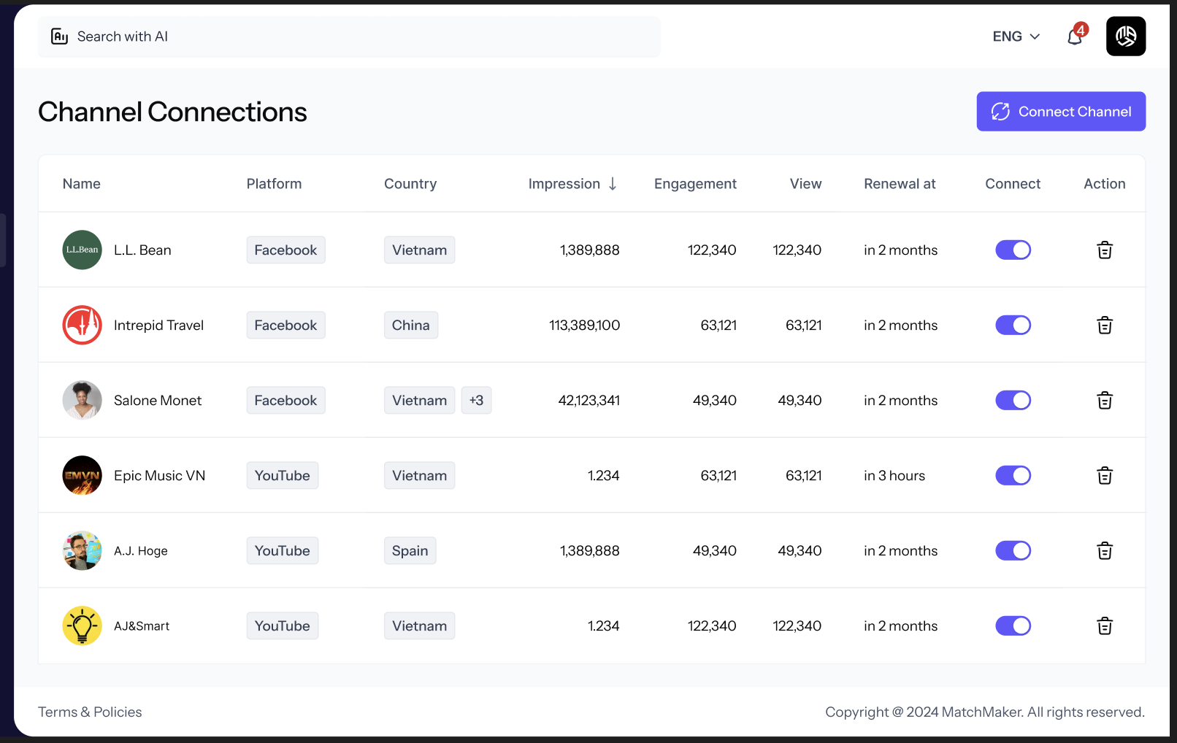Open notifications bell with badge
This screenshot has width=1177, height=743.
click(x=1076, y=35)
